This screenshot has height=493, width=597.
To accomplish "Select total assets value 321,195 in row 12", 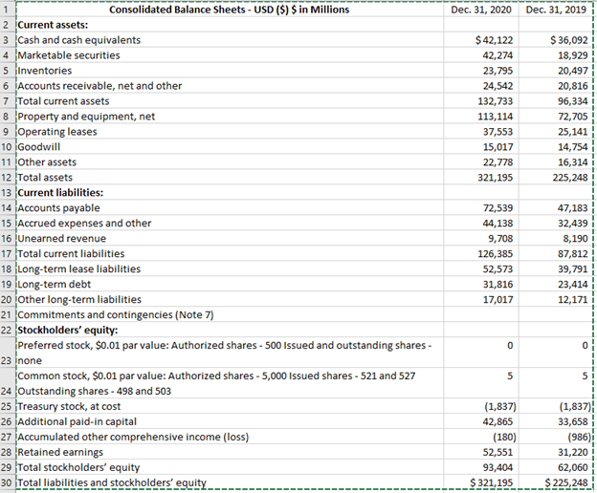I will (x=481, y=178).
